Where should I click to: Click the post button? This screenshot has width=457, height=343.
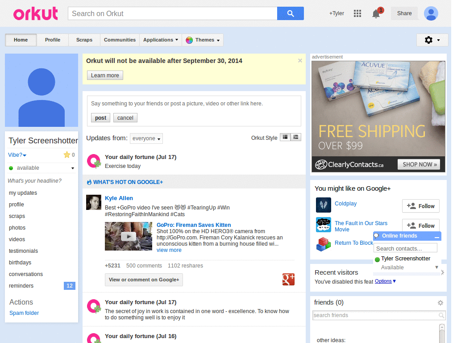point(100,118)
